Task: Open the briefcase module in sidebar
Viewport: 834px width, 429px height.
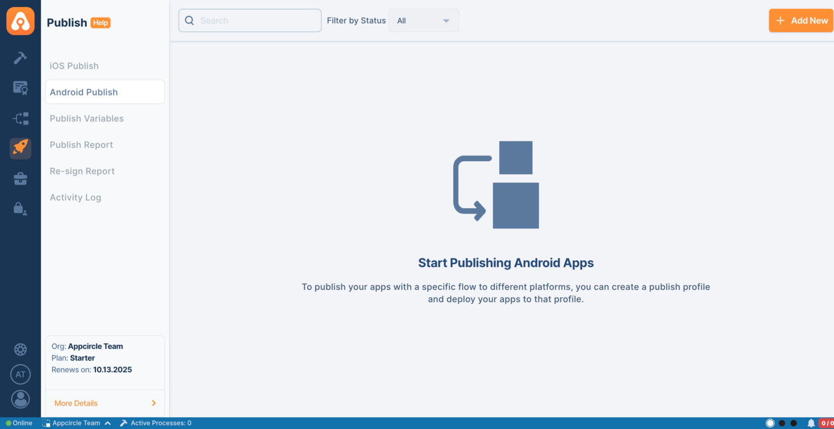Action: (20, 179)
